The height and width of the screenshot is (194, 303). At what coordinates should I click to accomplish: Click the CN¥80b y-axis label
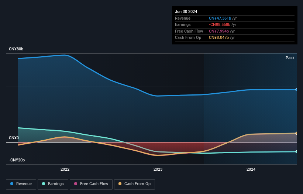[x=16, y=49]
